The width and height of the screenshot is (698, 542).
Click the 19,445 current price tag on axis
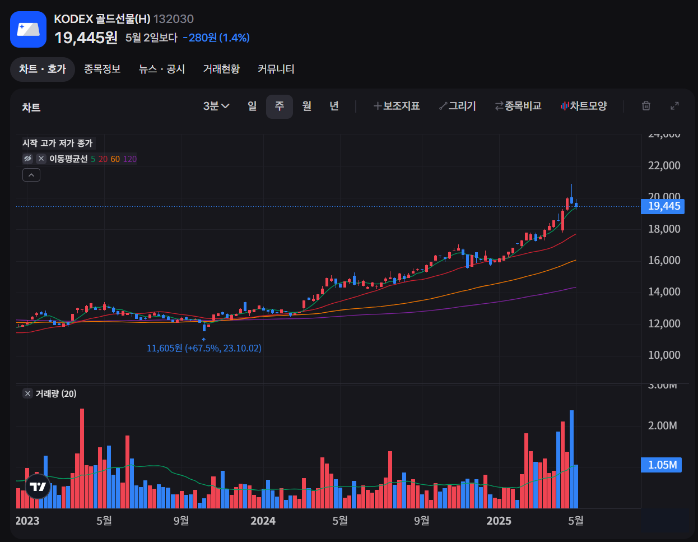(664, 206)
